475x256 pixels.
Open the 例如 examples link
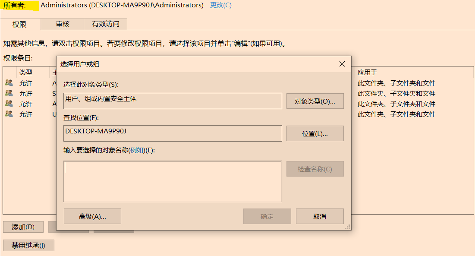pos(137,150)
